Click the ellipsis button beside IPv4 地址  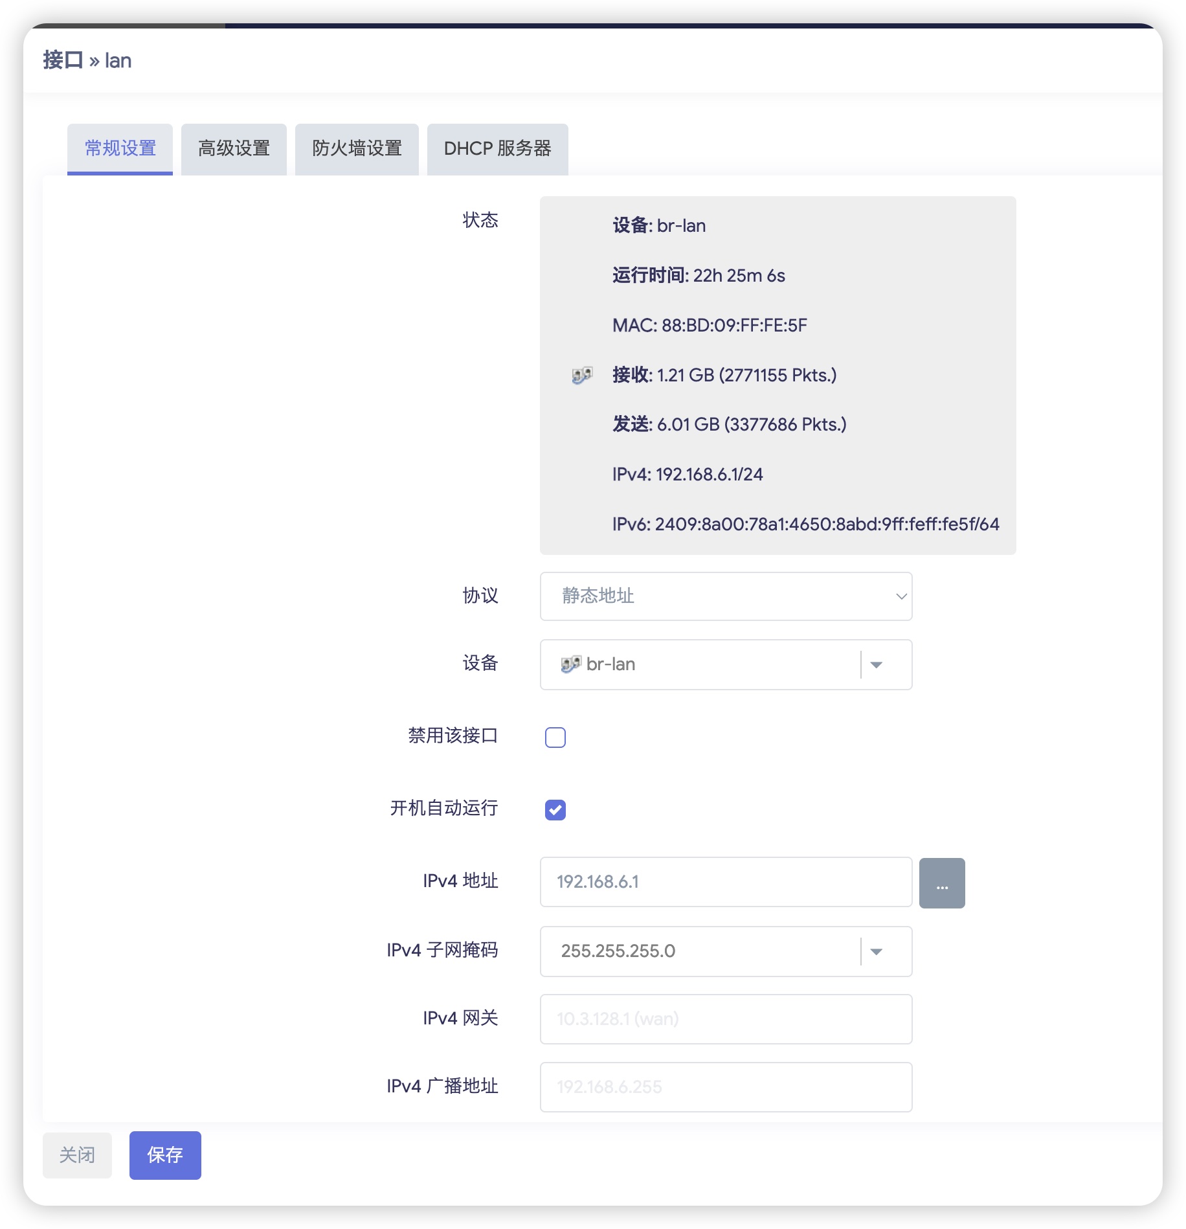[x=941, y=883]
